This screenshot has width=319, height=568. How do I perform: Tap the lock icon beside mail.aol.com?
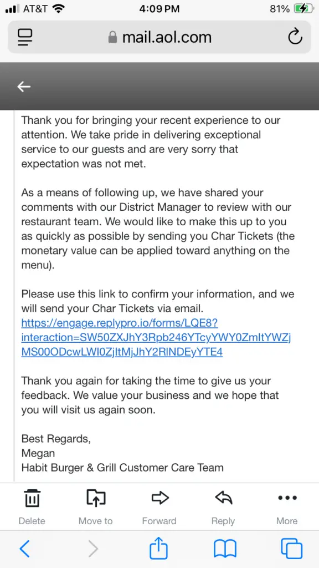113,37
